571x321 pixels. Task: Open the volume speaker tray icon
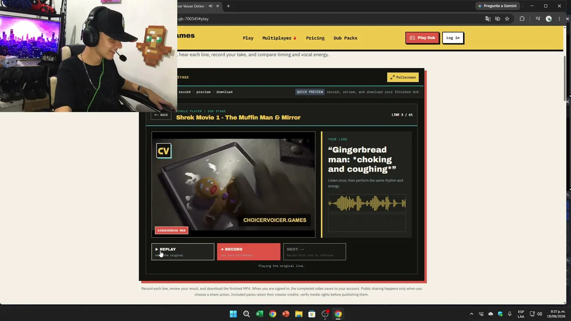[539, 314]
